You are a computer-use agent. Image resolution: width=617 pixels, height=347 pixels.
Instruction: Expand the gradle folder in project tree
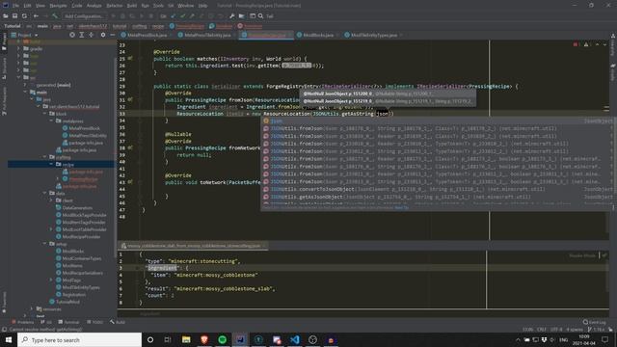coord(18,49)
